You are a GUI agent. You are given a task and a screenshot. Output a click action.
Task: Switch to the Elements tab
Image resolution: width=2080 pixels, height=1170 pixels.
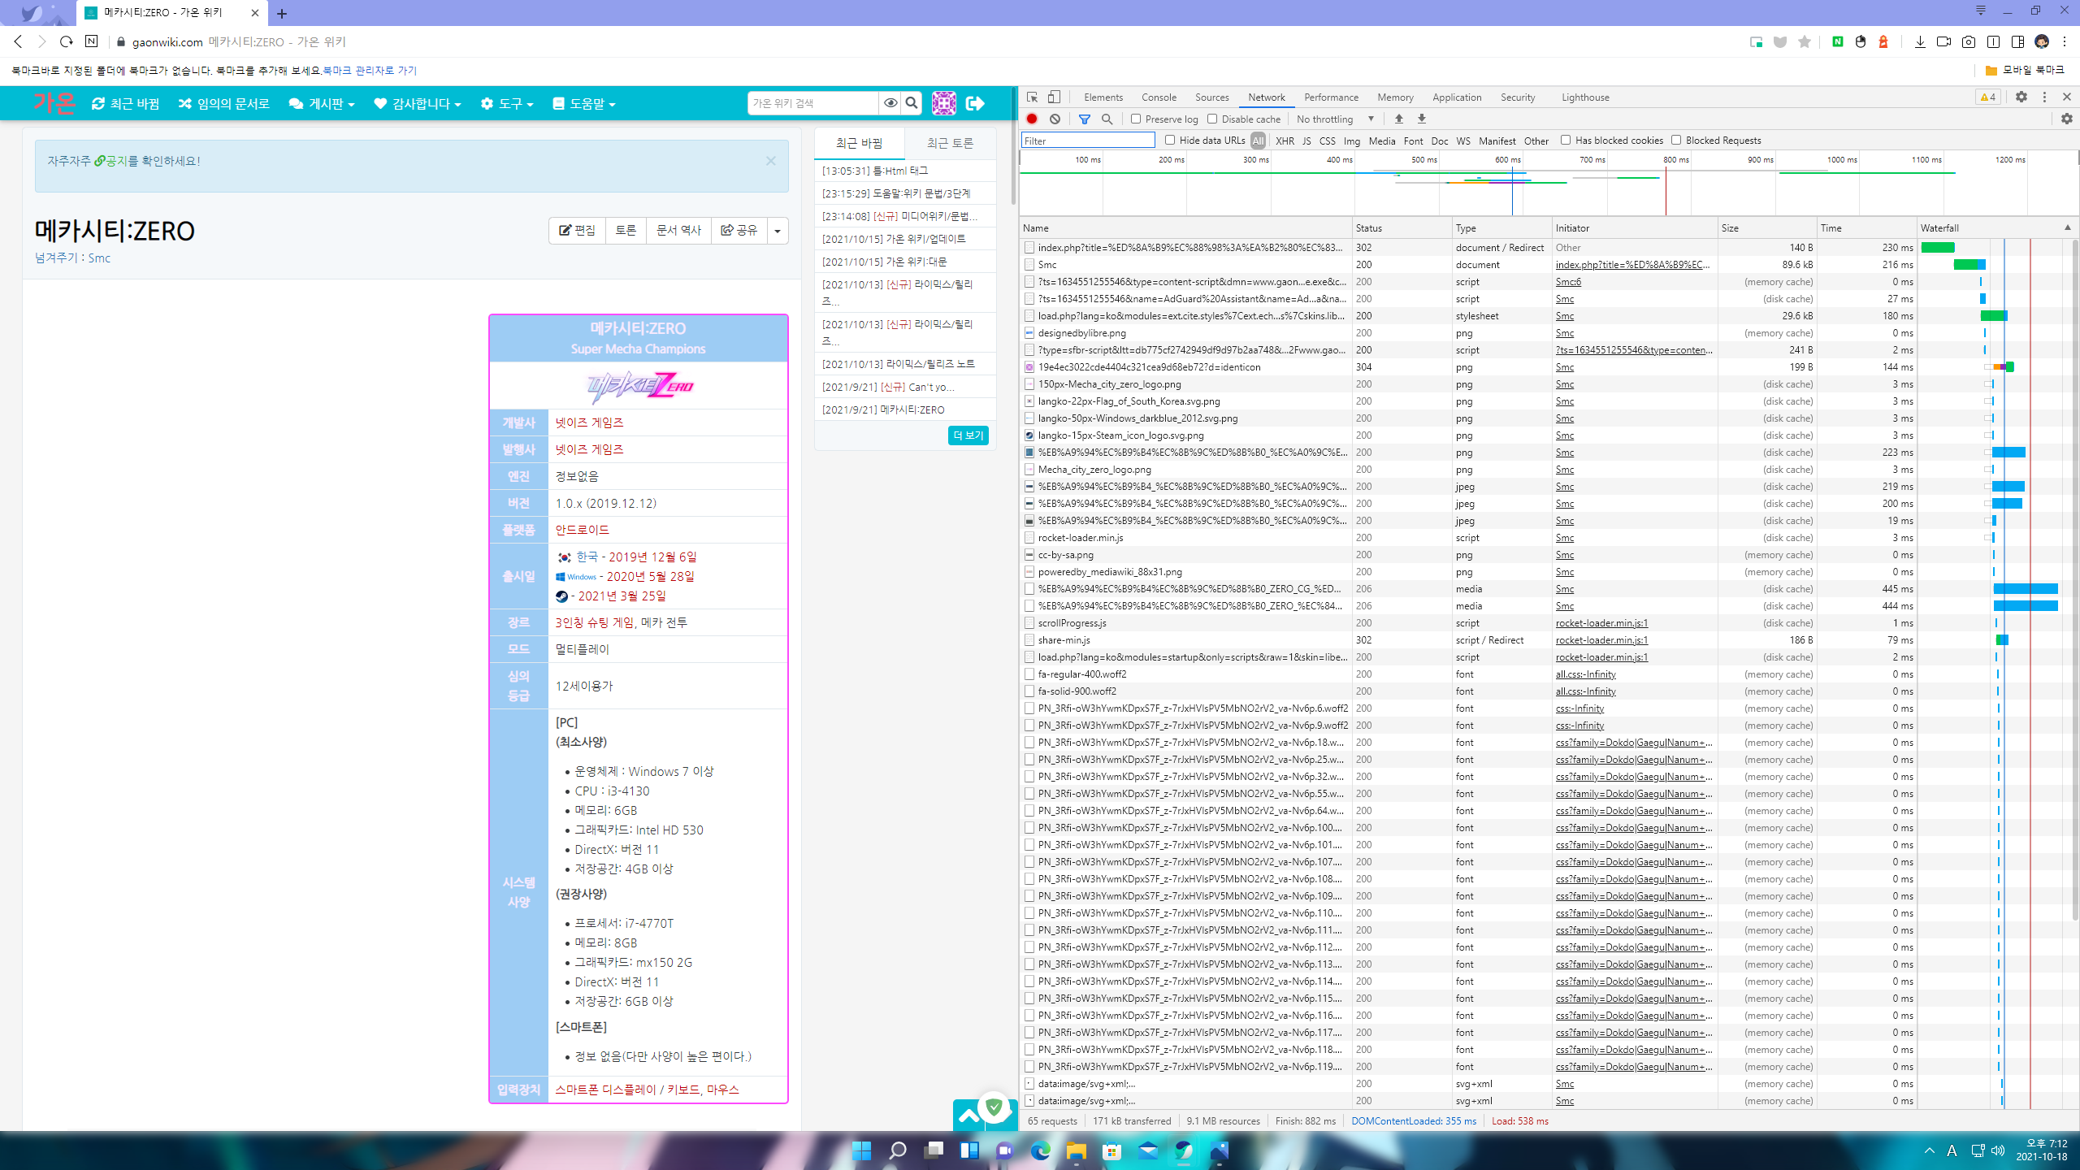click(1103, 97)
